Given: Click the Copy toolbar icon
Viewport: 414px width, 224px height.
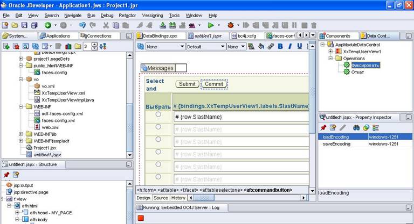Looking at the screenshot, I should coord(116,25).
